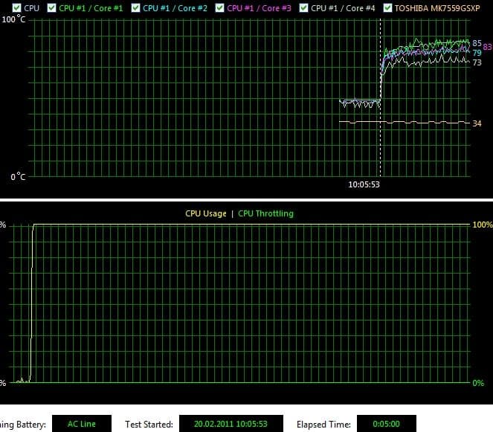Toggle CPU #1 / Core #2 checkbox

pos(135,8)
